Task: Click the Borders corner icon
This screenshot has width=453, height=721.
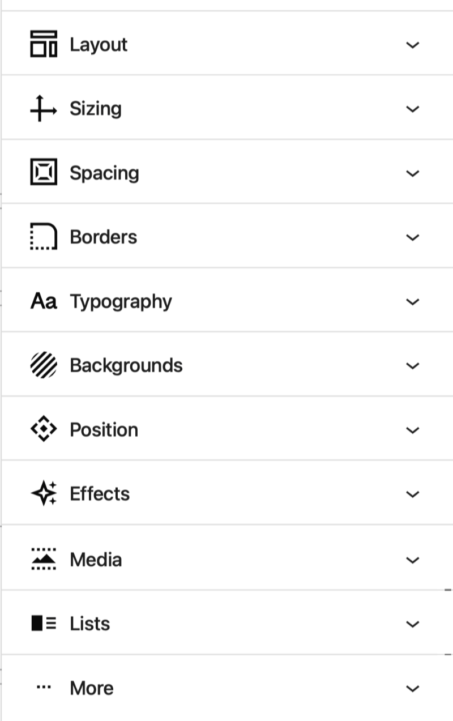Action: pos(44,237)
